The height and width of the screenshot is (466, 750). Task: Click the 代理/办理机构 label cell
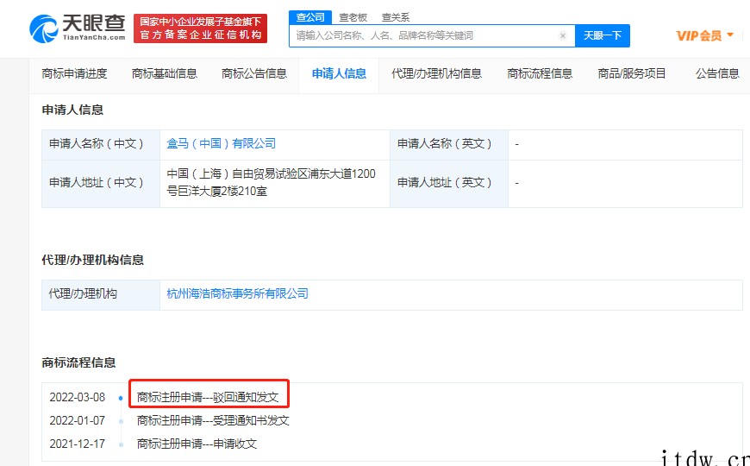[101, 293]
